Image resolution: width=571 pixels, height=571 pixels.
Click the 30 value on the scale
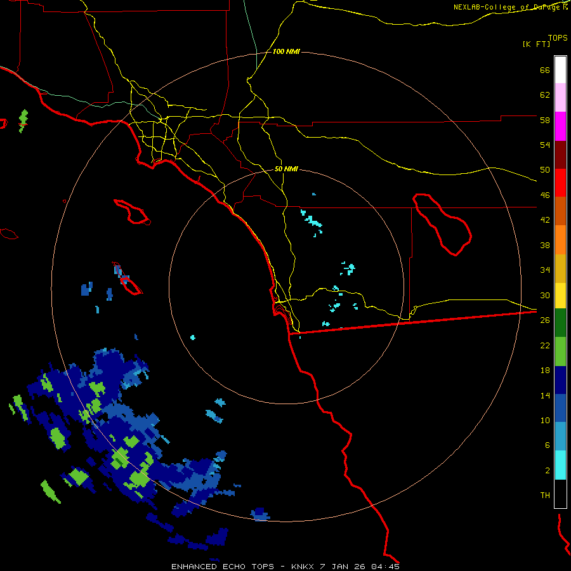545,295
